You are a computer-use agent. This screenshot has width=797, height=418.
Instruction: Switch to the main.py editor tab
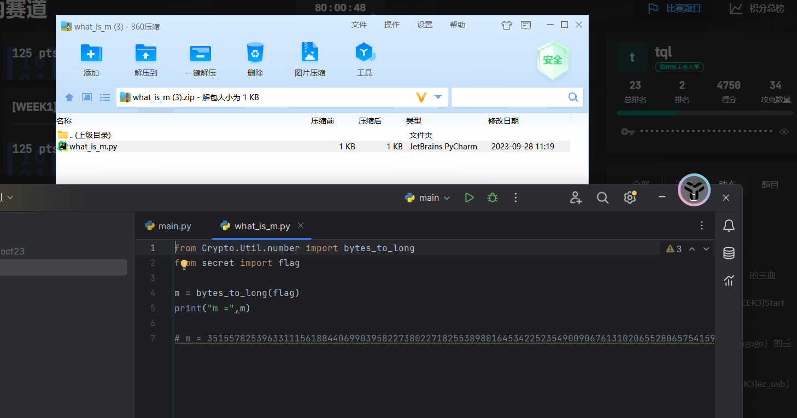pos(168,226)
